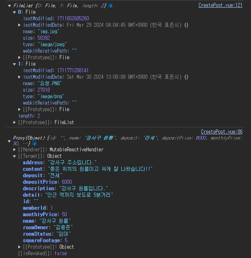
Task: Collapse the '1: File' entry
Action: coord(15,64)
